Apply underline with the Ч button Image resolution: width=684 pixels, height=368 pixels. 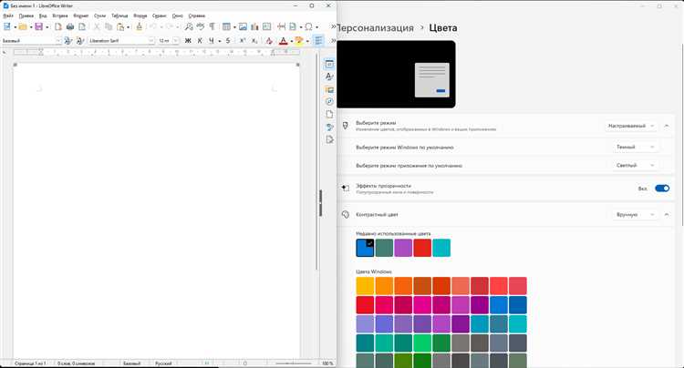[212, 40]
